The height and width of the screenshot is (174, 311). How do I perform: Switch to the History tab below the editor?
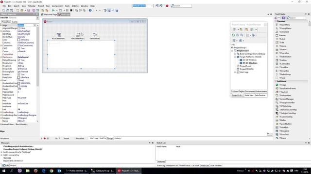118,138
